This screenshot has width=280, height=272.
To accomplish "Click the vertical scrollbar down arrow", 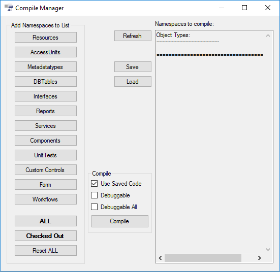I will click(x=268, y=249).
